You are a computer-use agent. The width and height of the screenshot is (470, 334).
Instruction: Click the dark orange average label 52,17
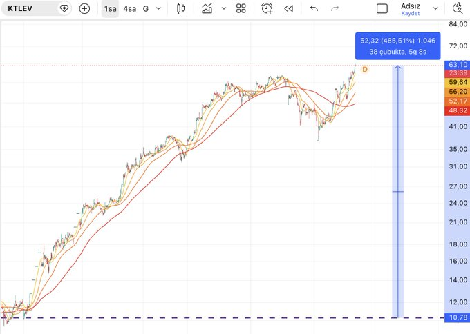pos(458,101)
